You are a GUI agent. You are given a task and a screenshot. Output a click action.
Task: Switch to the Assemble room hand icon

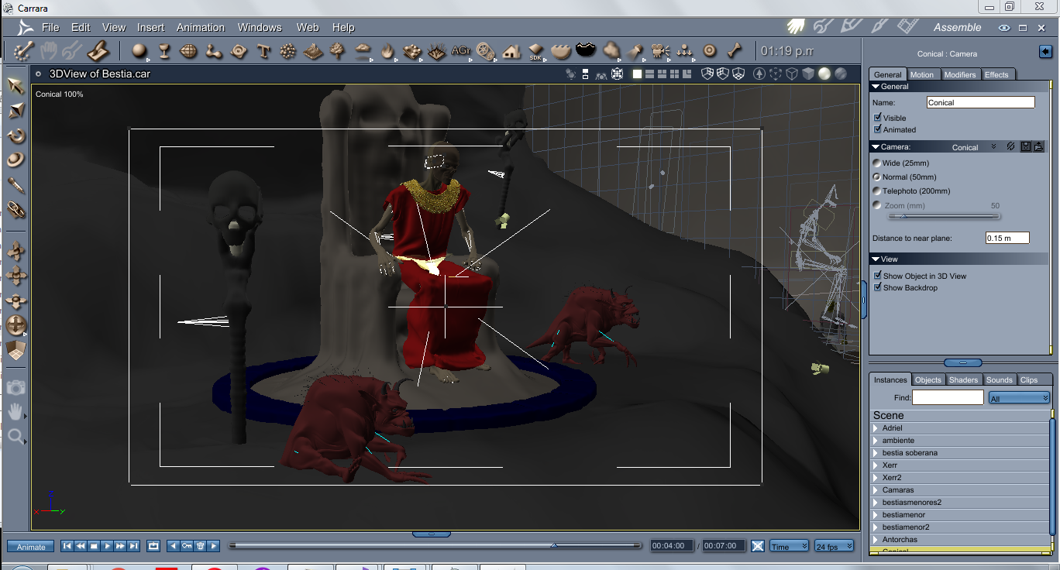click(x=797, y=27)
